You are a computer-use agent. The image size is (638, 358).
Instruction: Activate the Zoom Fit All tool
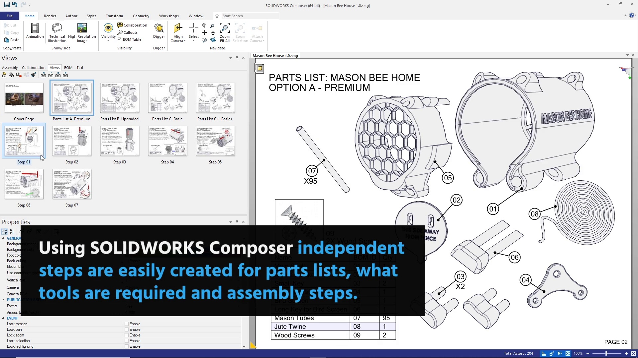[225, 32]
